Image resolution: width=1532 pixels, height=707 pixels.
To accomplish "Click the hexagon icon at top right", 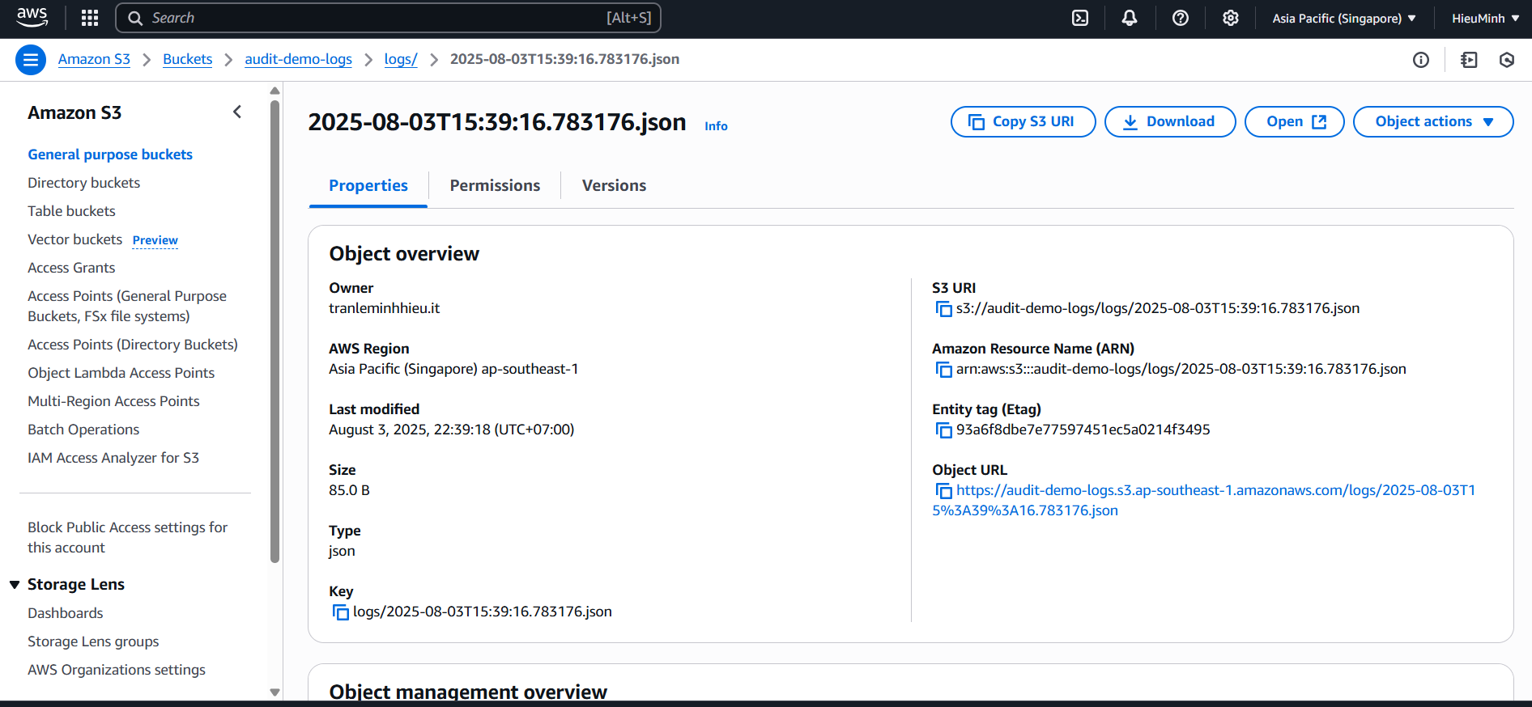I will click(x=1507, y=60).
